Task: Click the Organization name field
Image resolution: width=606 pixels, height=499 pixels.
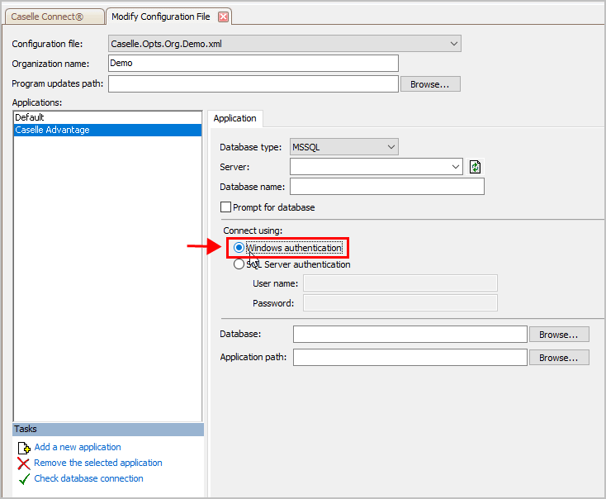Action: pyautogui.click(x=253, y=63)
